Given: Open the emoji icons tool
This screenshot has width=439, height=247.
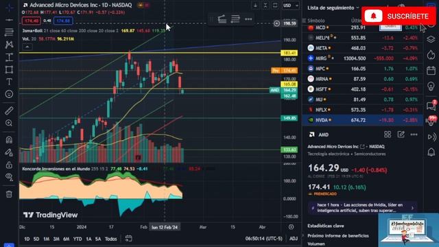Looking at the screenshot, I should tap(9, 94).
